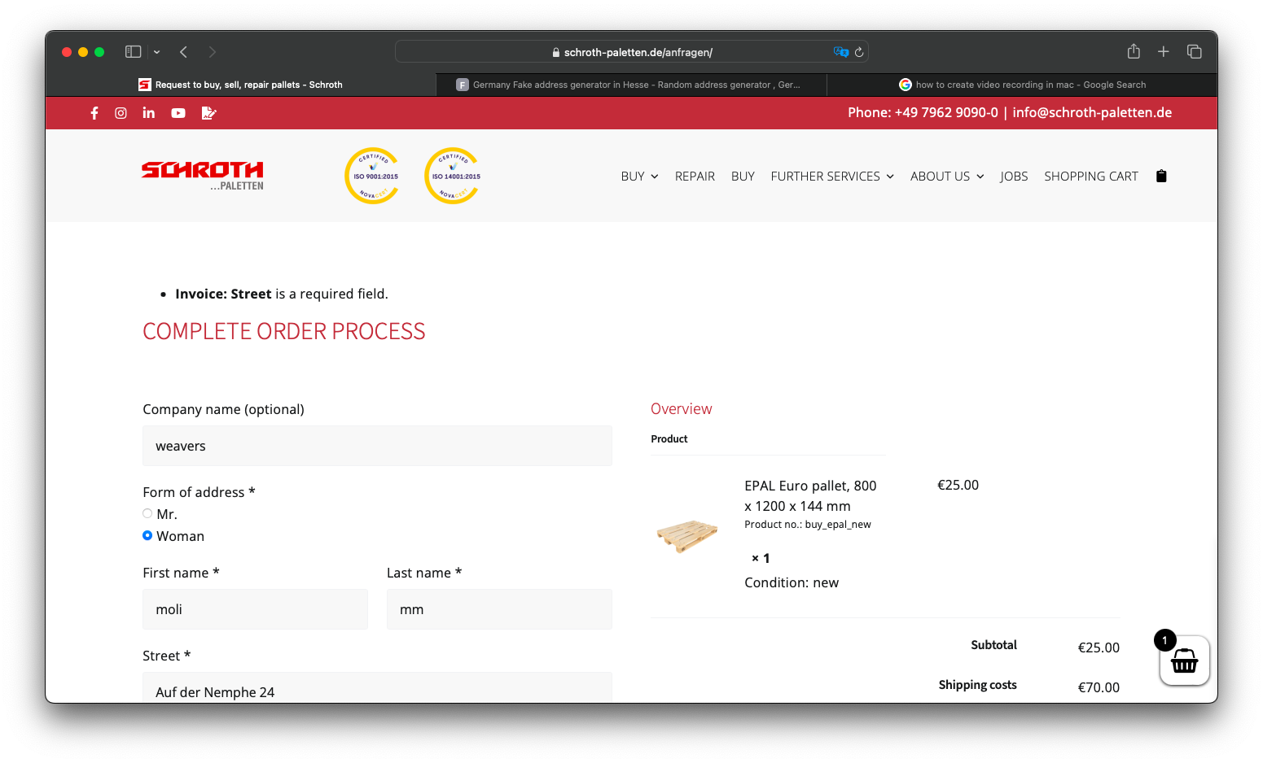
Task: Call phone number +49 7962 9090-0
Action: pos(946,112)
